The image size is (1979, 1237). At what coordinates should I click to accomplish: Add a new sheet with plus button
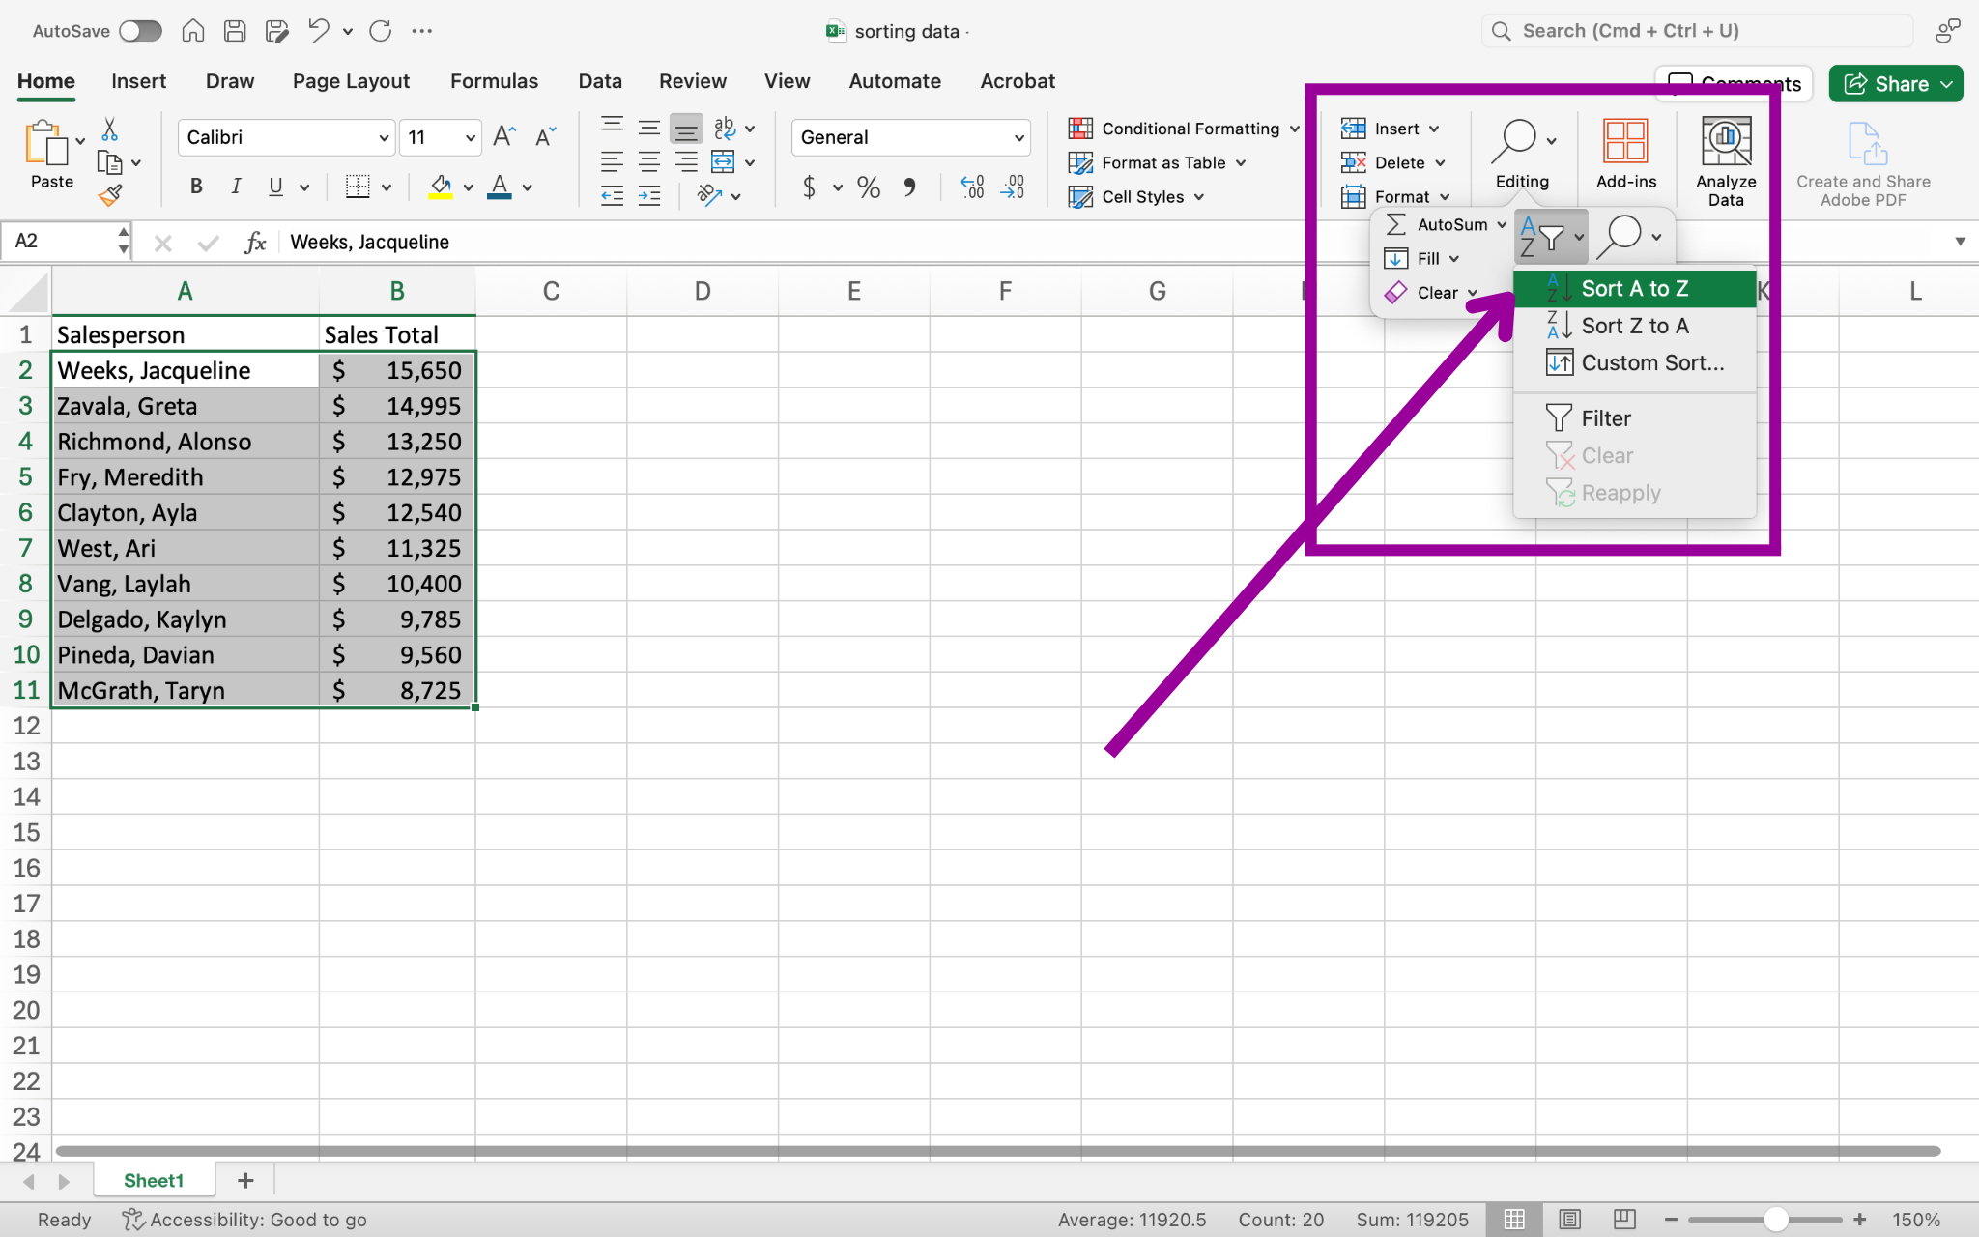coord(245,1180)
